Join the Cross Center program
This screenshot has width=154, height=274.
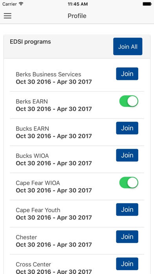pos(127,264)
